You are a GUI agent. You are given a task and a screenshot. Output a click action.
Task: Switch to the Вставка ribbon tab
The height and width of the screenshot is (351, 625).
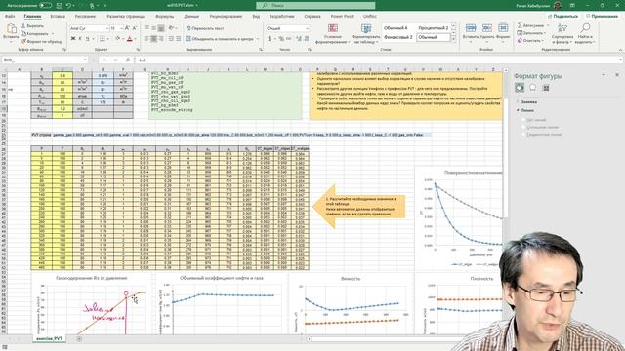pyautogui.click(x=58, y=16)
